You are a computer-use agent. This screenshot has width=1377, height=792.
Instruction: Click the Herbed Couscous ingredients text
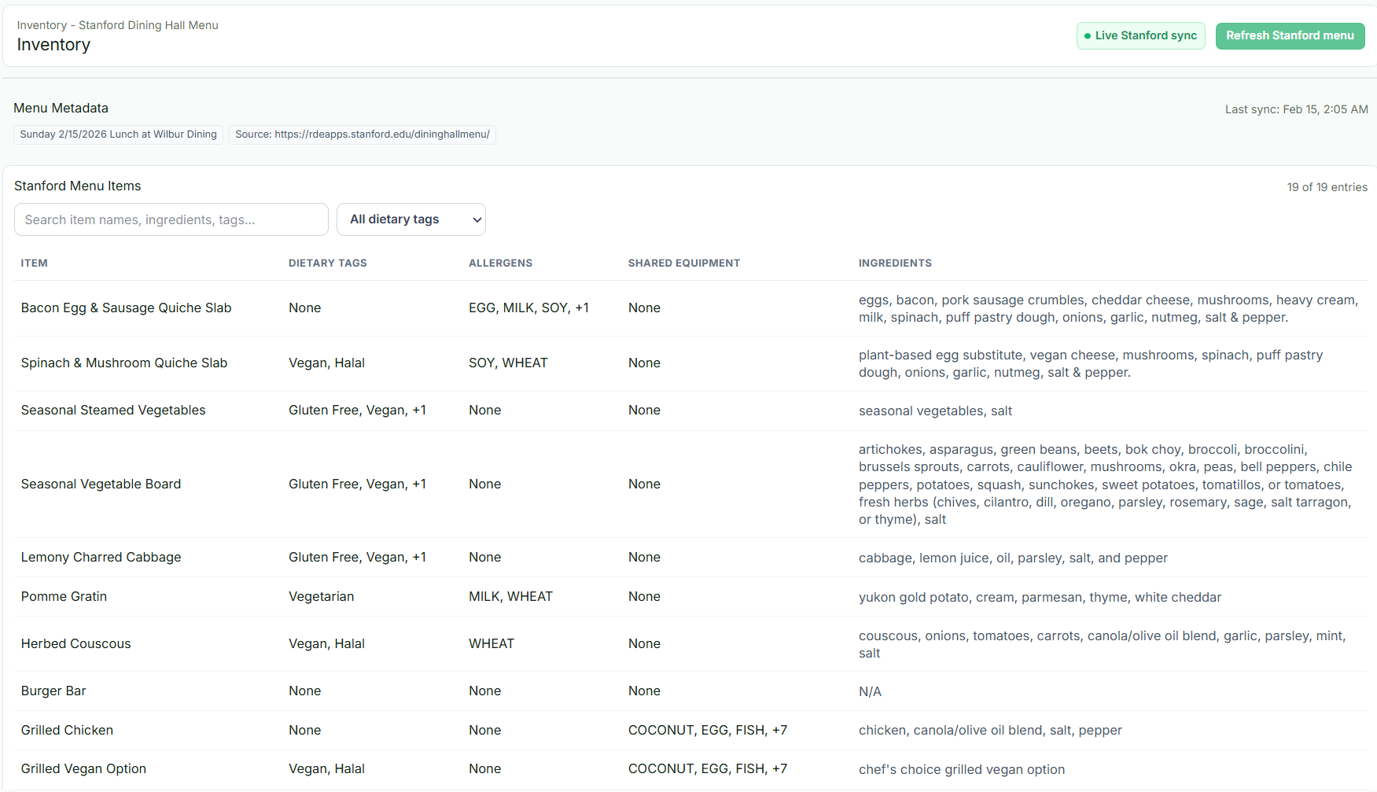click(1103, 644)
